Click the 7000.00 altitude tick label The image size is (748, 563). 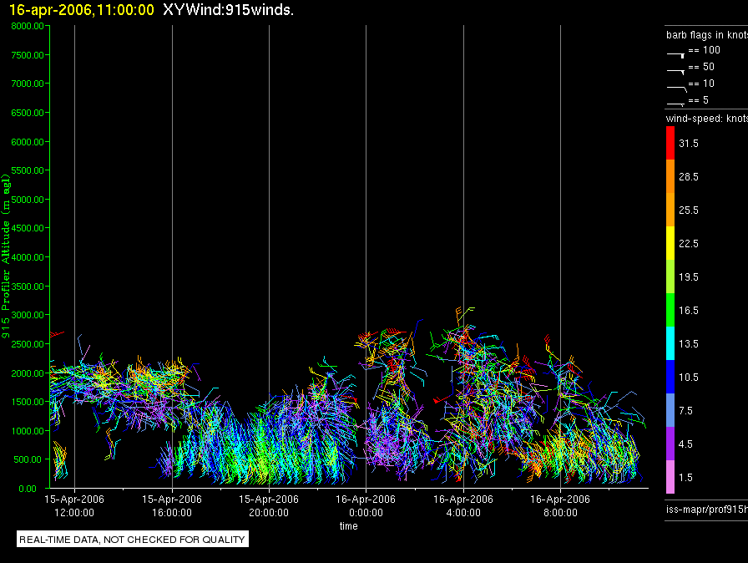pyautogui.click(x=28, y=84)
